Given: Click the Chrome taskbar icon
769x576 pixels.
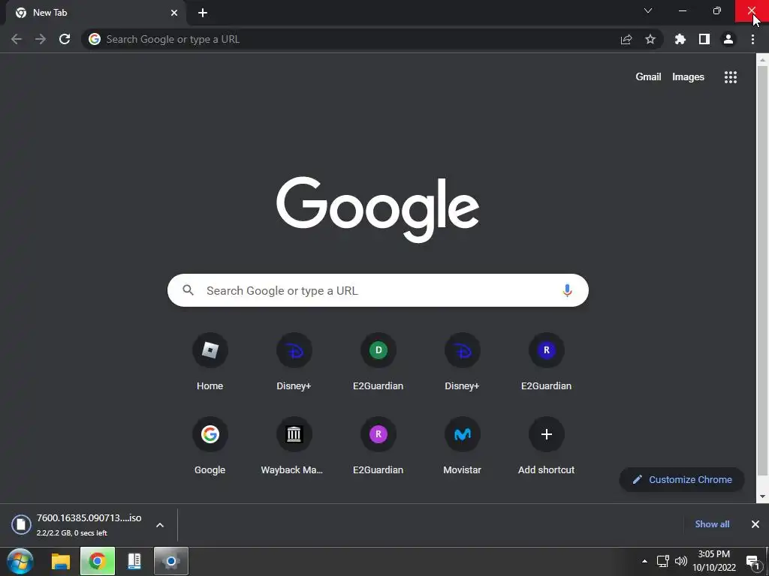Looking at the screenshot, I should [x=98, y=561].
